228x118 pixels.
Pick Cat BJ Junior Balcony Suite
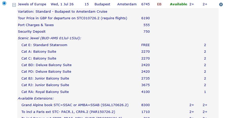click(x=45, y=78)
